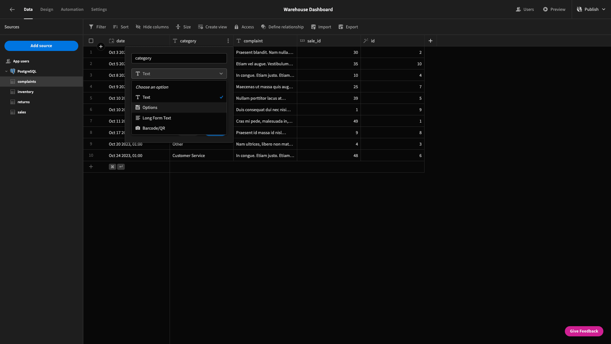611x344 pixels.
Task: Select the Options column type
Action: point(179,108)
